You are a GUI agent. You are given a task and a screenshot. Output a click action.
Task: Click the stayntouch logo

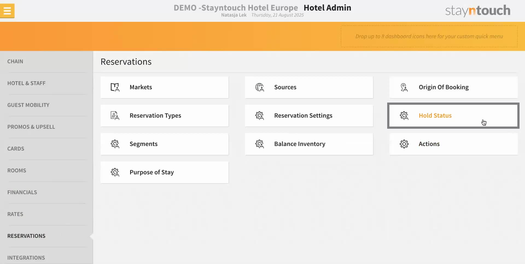(478, 11)
